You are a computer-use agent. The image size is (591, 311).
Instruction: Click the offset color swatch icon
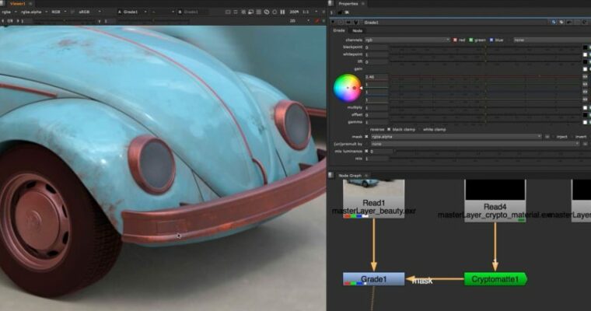pos(586,114)
